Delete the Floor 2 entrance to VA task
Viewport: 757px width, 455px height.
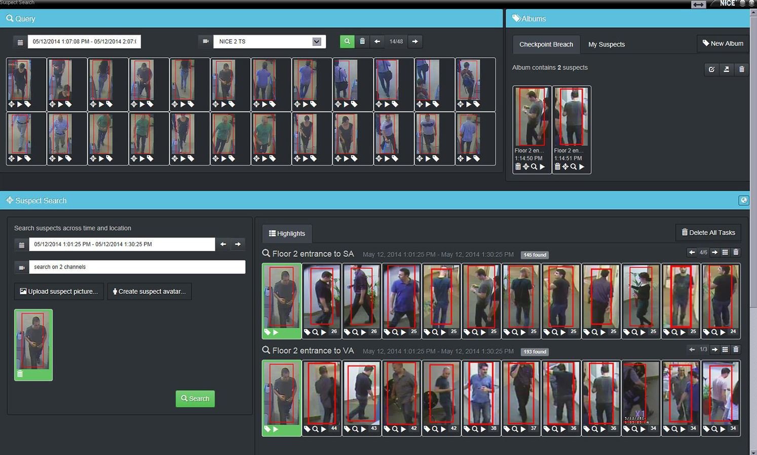pyautogui.click(x=736, y=350)
